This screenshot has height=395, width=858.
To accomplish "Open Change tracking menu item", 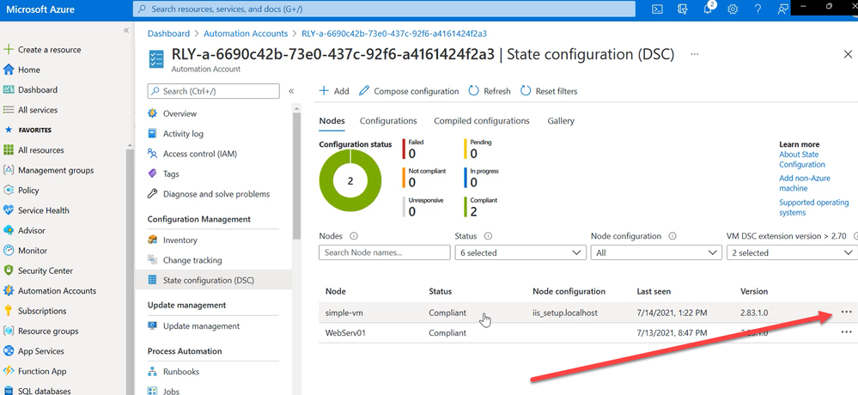I will tap(192, 260).
